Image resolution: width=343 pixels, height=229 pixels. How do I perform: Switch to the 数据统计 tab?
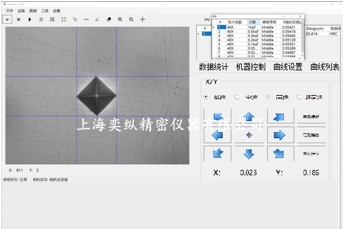pyautogui.click(x=213, y=67)
